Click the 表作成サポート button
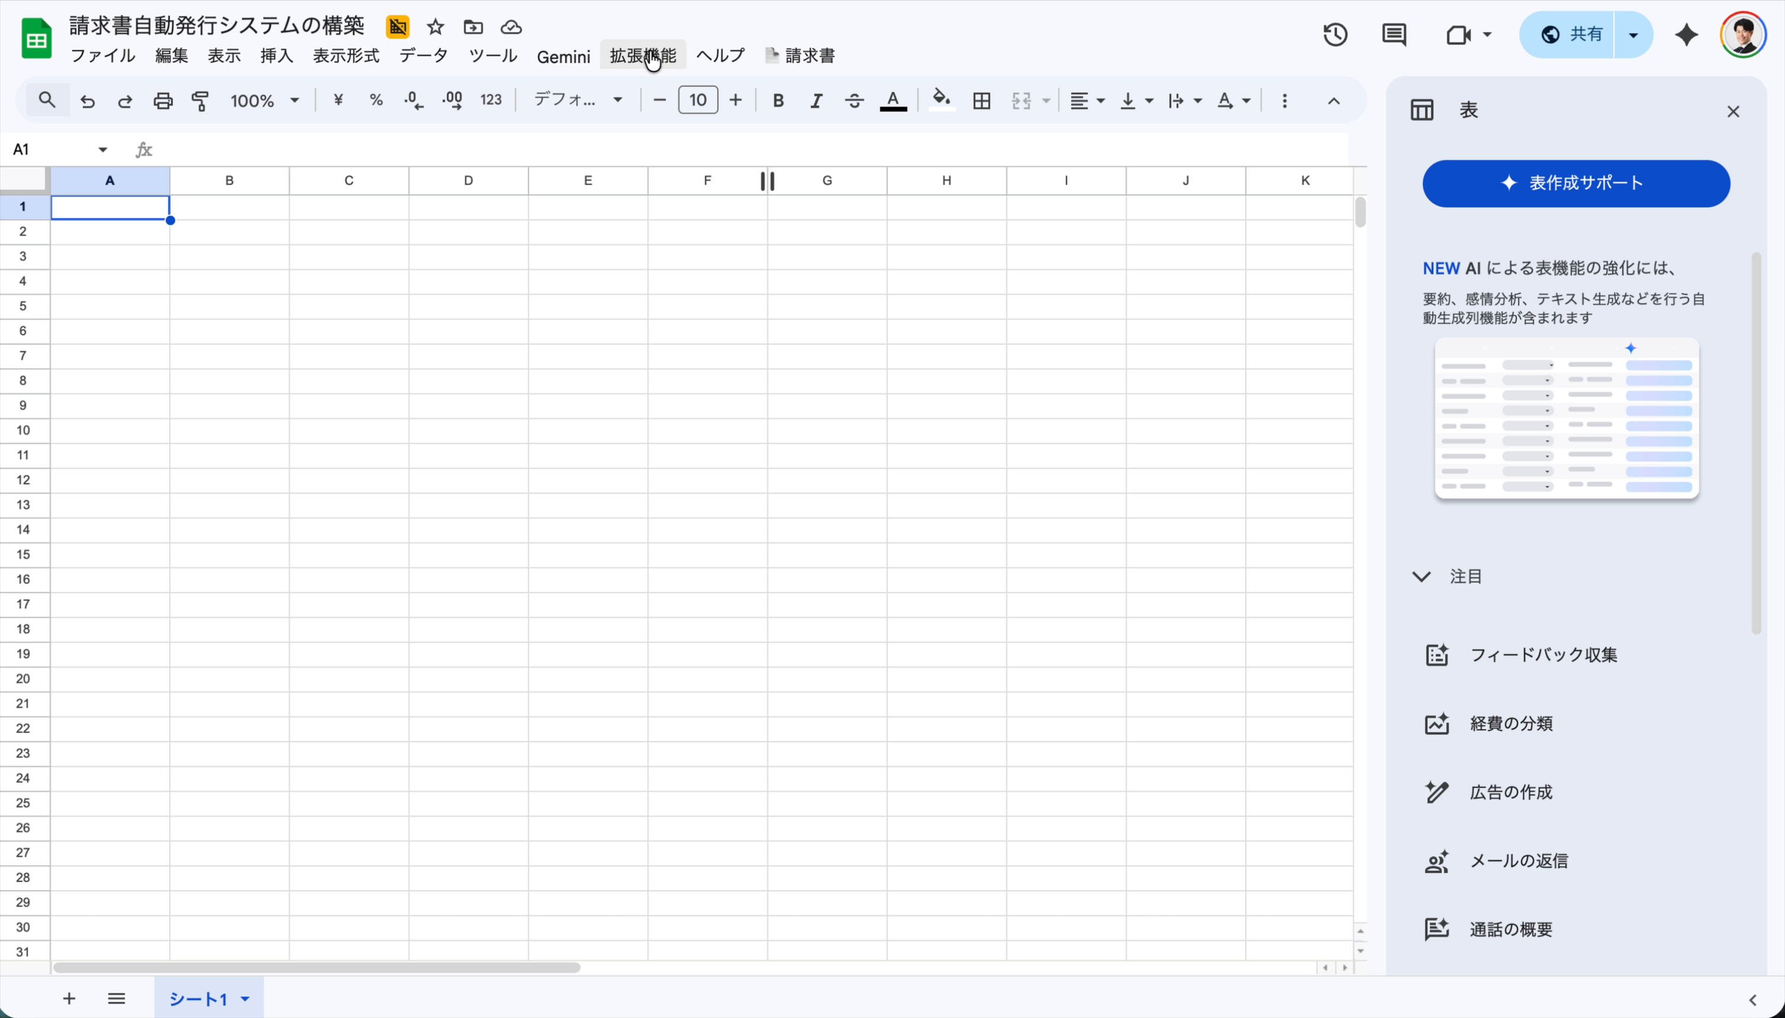1785x1018 pixels. pyautogui.click(x=1576, y=184)
